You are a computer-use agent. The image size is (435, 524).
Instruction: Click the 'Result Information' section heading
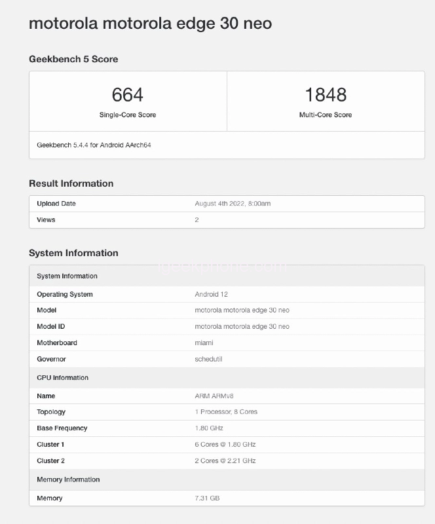pos(71,183)
